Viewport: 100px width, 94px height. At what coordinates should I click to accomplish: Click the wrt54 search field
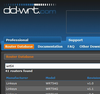pyautogui.click(x=52, y=66)
